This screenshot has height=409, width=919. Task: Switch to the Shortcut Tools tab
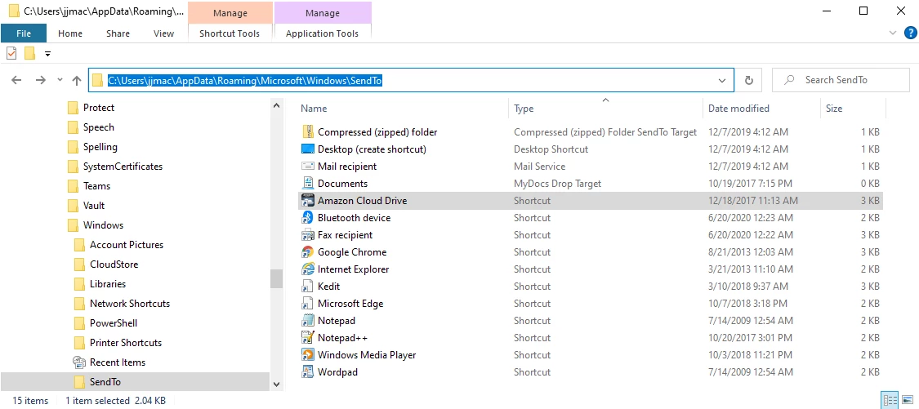click(230, 33)
